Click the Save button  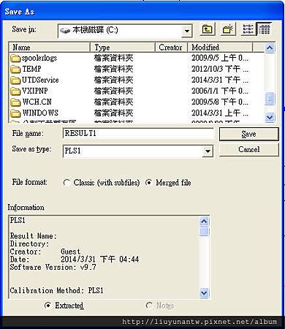[248, 134]
